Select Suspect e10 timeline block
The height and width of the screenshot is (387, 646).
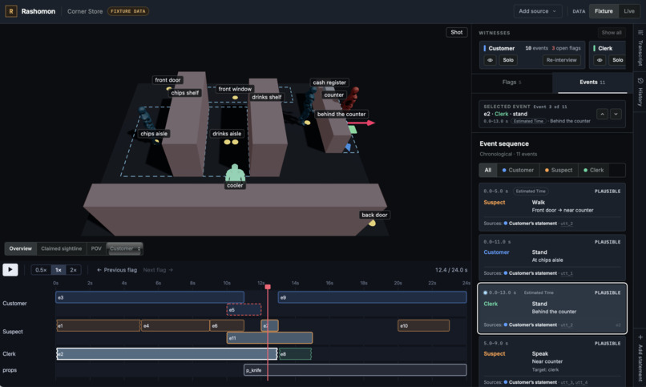tap(423, 325)
